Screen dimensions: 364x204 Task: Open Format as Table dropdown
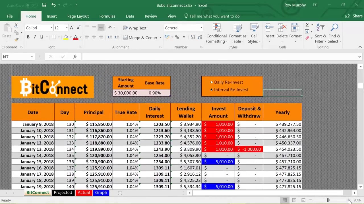pos(238,33)
